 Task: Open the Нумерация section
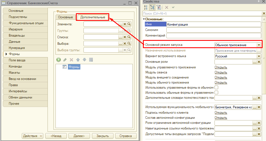(25, 48)
